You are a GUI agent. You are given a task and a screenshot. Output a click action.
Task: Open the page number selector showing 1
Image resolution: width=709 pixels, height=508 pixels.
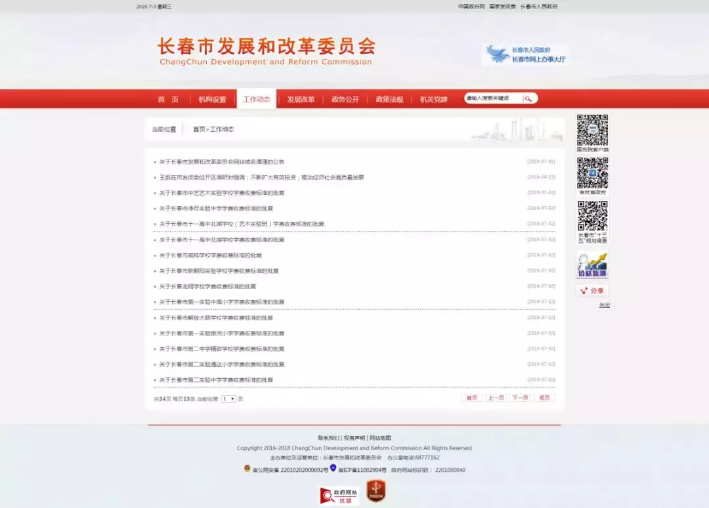click(228, 398)
